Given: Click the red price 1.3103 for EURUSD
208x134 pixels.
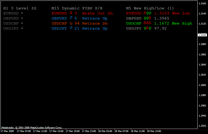Looking at the screenshot, I should point(162,13).
